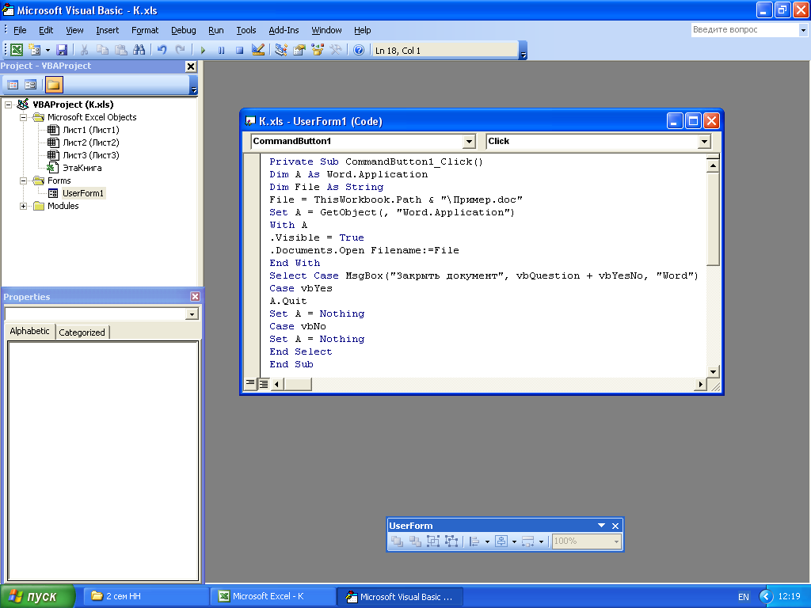Click the Break pause icon
Image resolution: width=811 pixels, height=608 pixels.
(x=222, y=50)
